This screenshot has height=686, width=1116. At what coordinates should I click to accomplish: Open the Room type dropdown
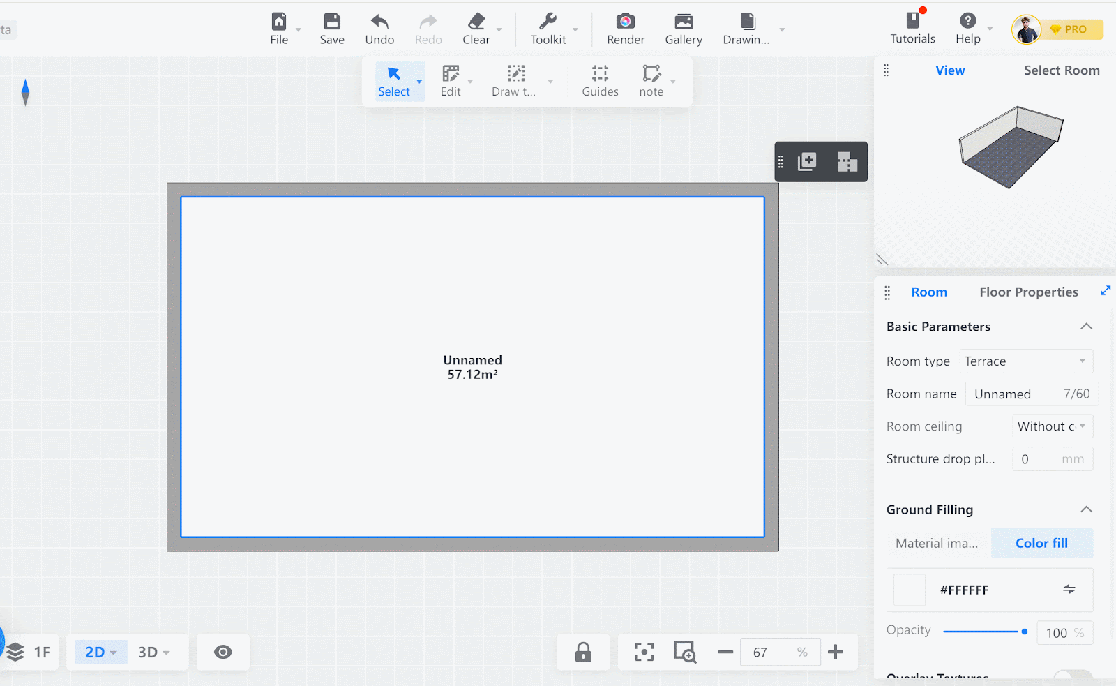1025,361
